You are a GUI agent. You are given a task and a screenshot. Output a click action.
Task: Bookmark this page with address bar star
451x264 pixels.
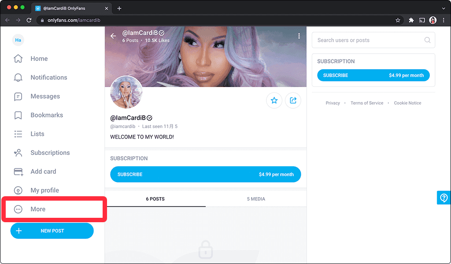click(x=398, y=20)
